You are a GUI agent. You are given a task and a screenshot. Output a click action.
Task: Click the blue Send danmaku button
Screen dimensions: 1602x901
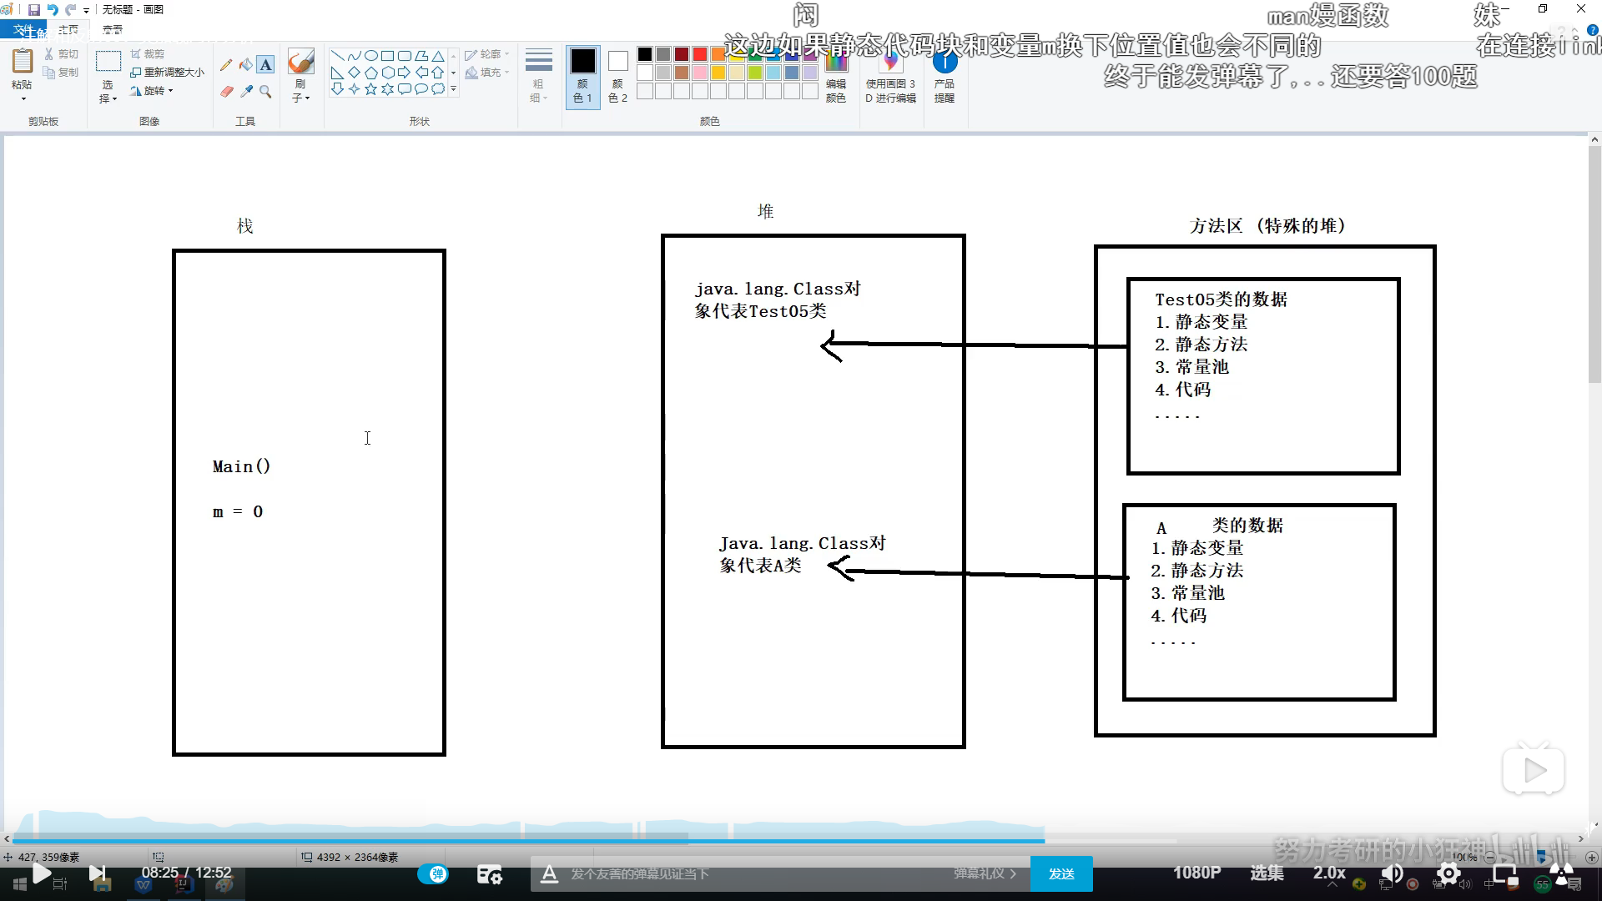pos(1061,873)
